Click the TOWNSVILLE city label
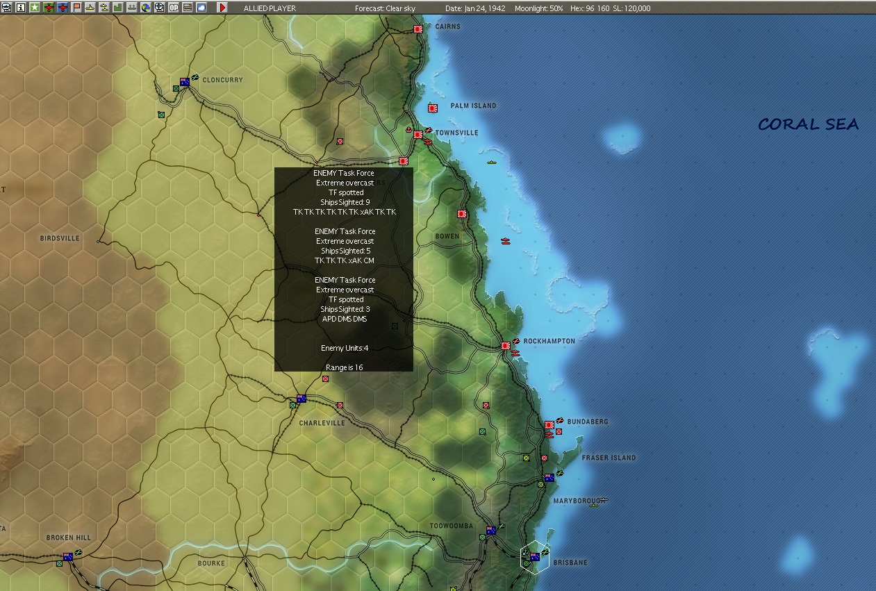 (x=457, y=133)
